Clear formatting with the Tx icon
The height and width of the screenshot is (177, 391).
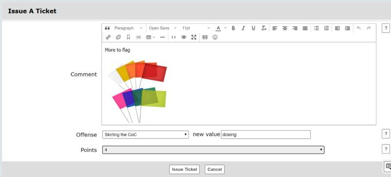tap(263, 28)
